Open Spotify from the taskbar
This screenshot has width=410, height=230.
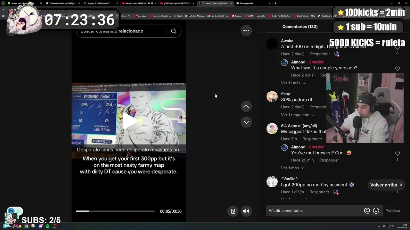tap(47, 226)
